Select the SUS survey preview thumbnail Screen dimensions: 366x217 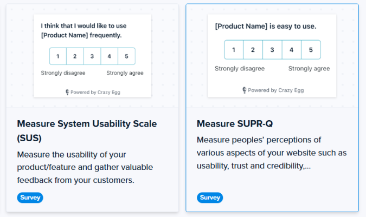point(92,54)
